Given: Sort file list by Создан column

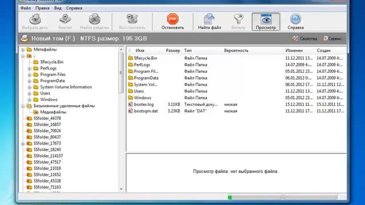Looking at the screenshot, I should click(x=323, y=51).
